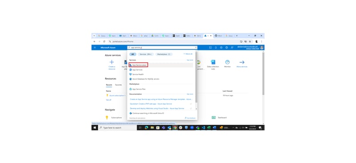This screenshot has width=356, height=163.
Task: Filter search results by All
Action: click(x=133, y=54)
